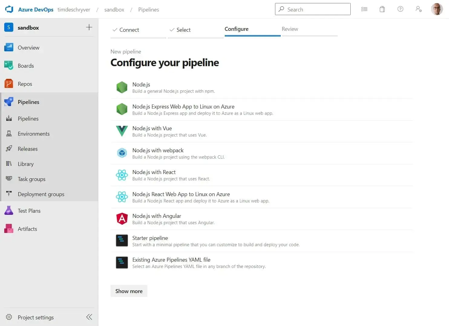Image resolution: width=449 pixels, height=326 pixels.
Task: Choose the Node.js pipeline template title
Action: coord(141,85)
